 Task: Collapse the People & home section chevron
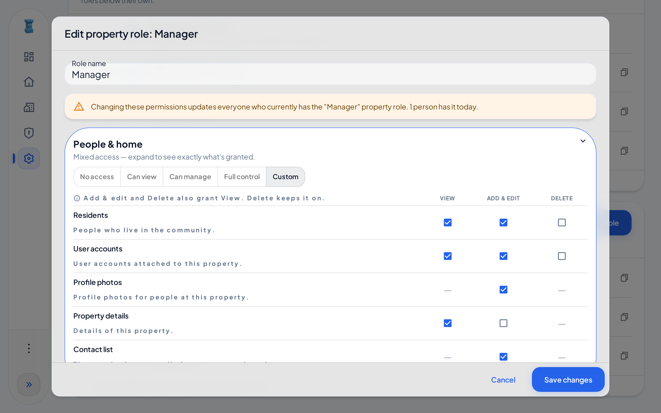tap(583, 141)
